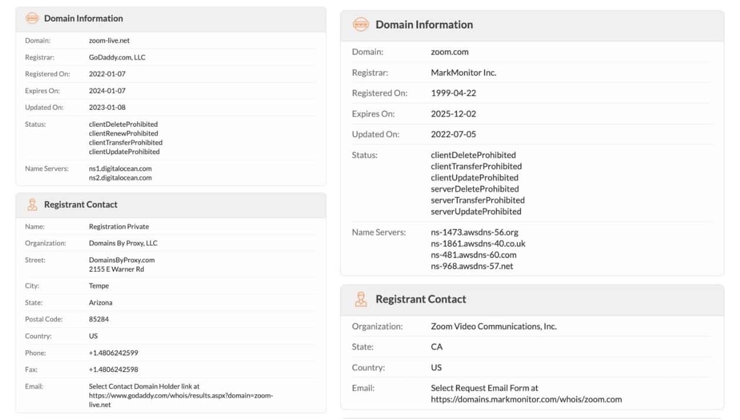Click ns-968.awsdns-57.net name server entry
The height and width of the screenshot is (420, 740).
[x=472, y=266]
